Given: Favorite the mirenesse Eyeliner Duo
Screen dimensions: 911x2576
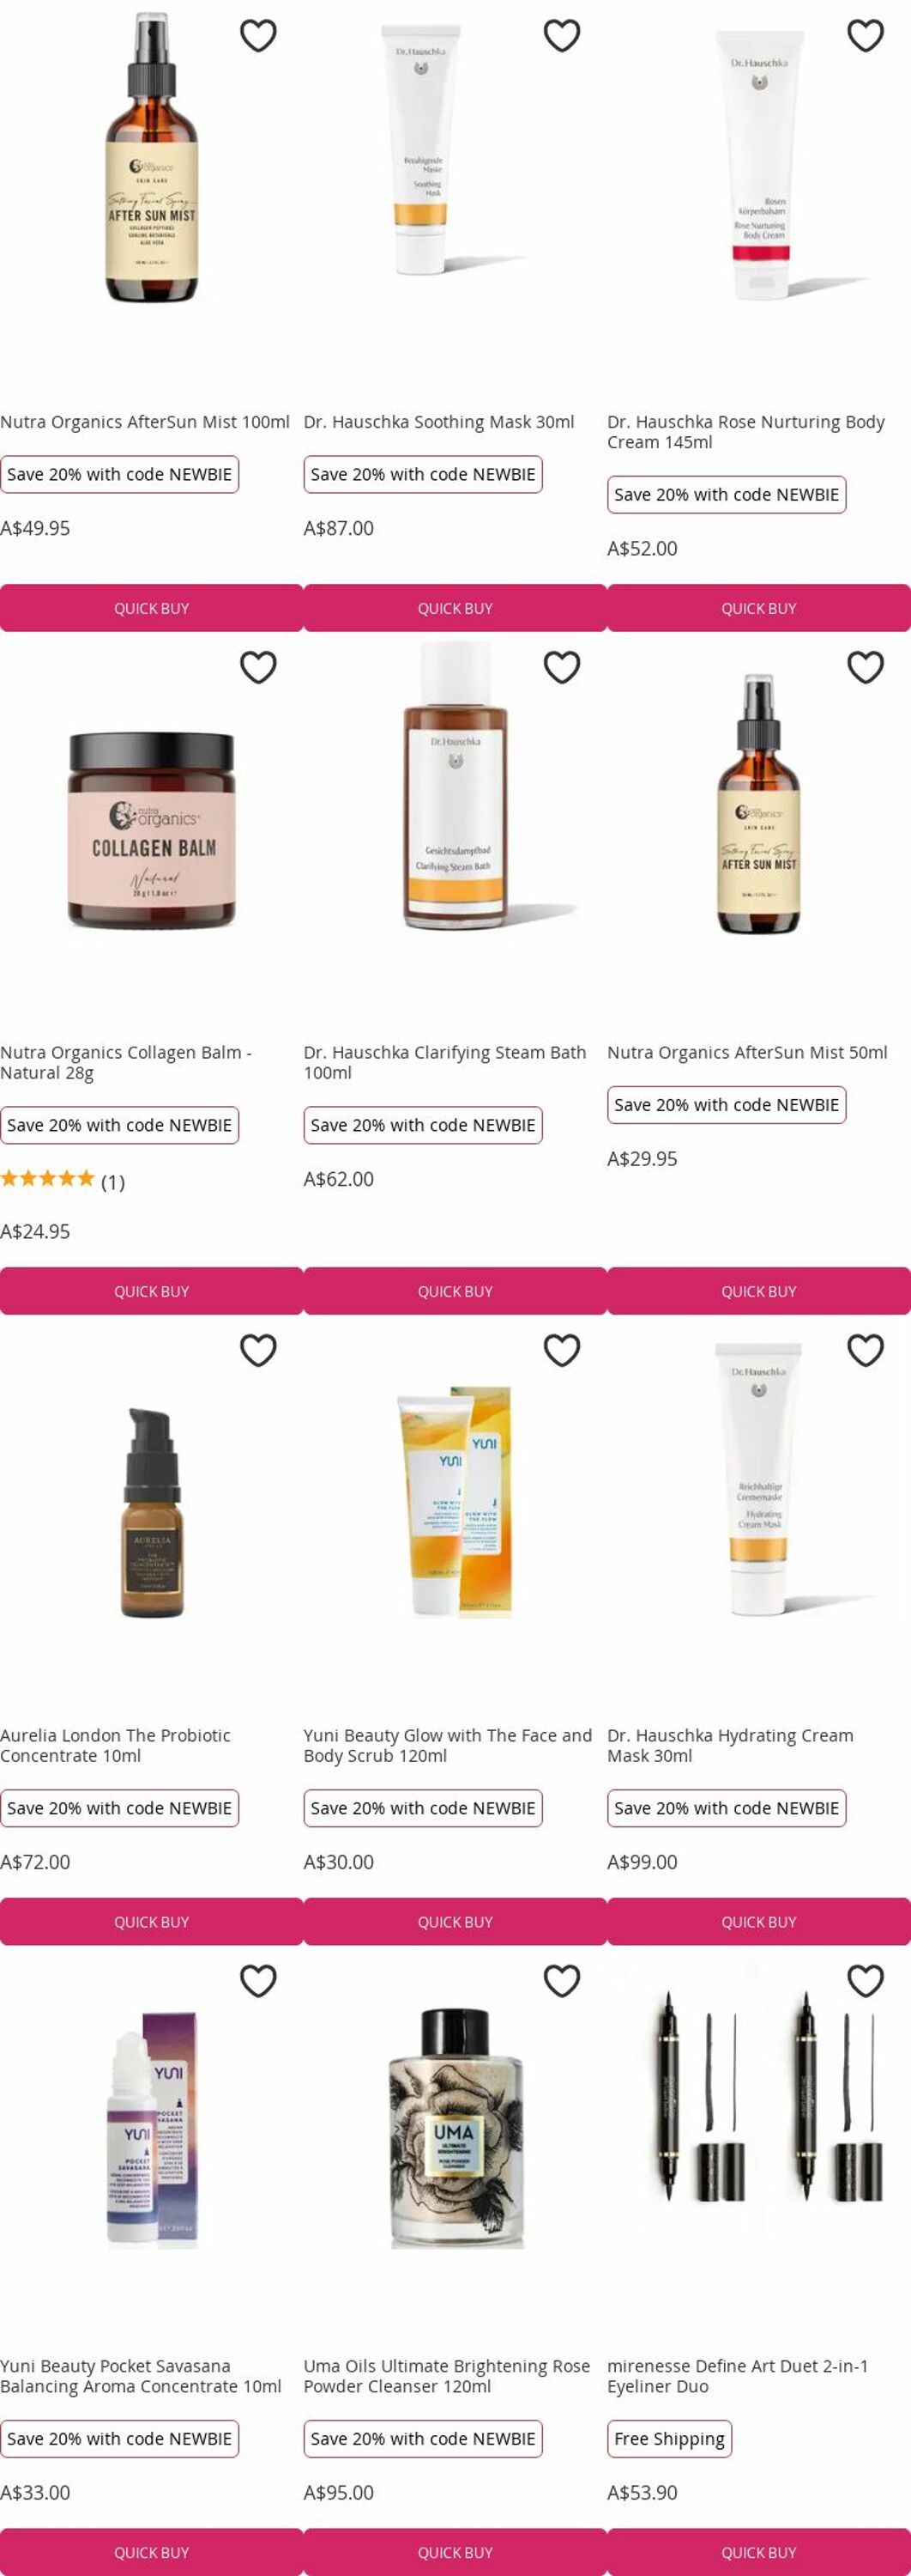Looking at the screenshot, I should point(865,1980).
